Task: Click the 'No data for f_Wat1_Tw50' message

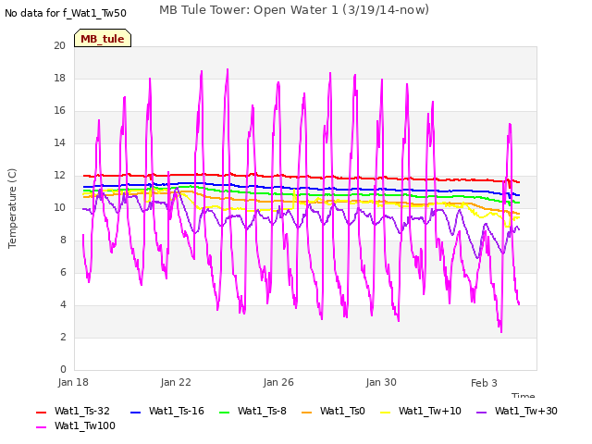Action: pos(66,13)
